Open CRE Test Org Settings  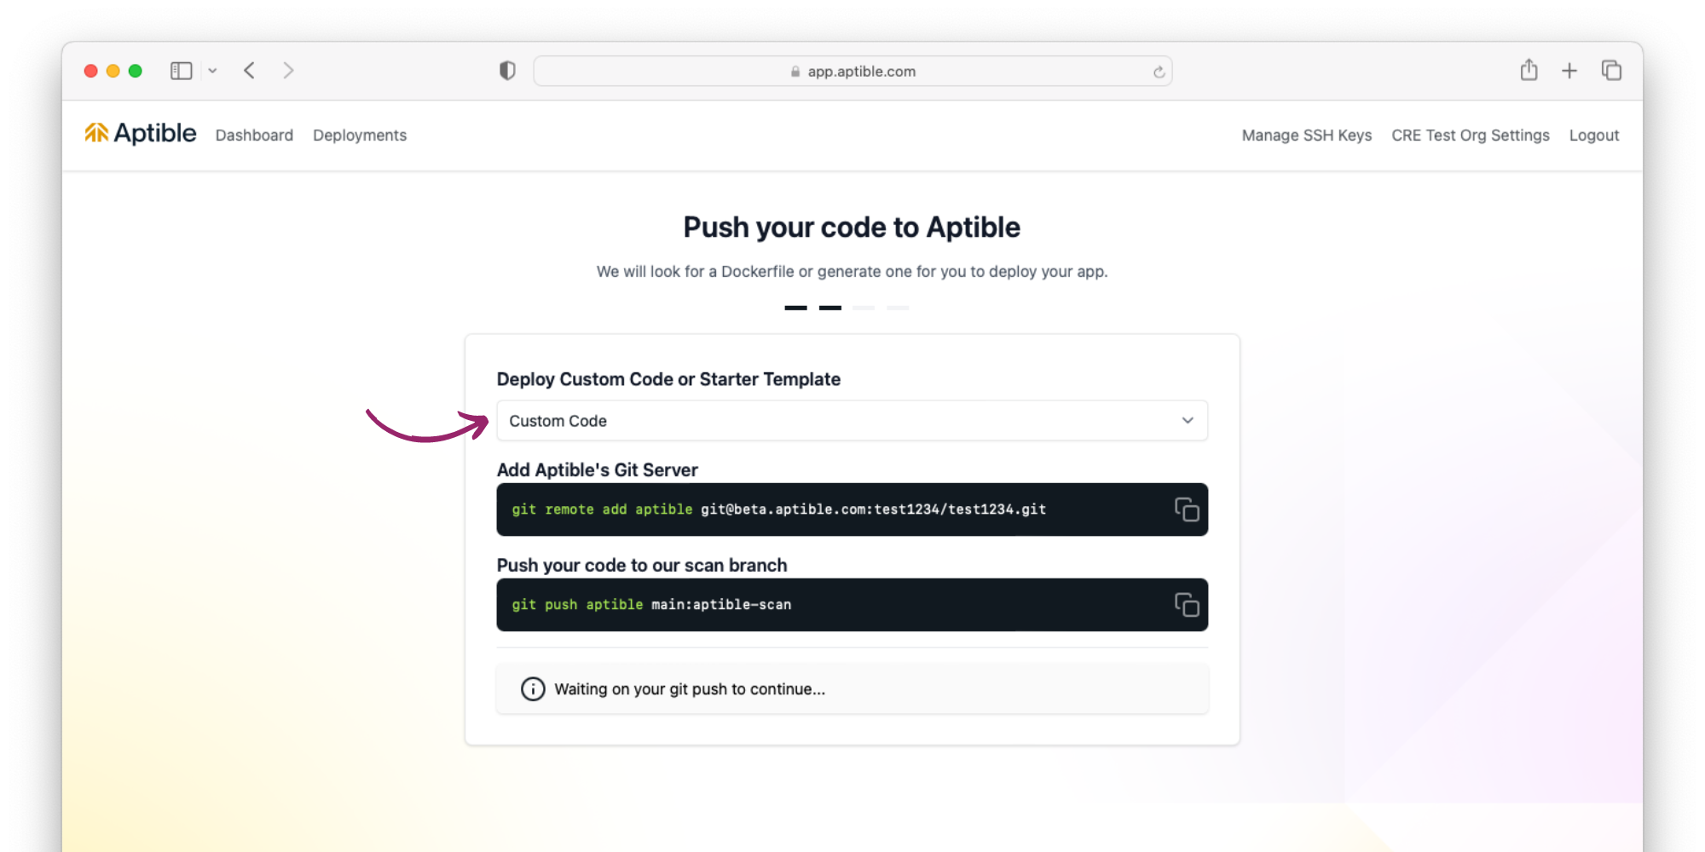point(1471,135)
